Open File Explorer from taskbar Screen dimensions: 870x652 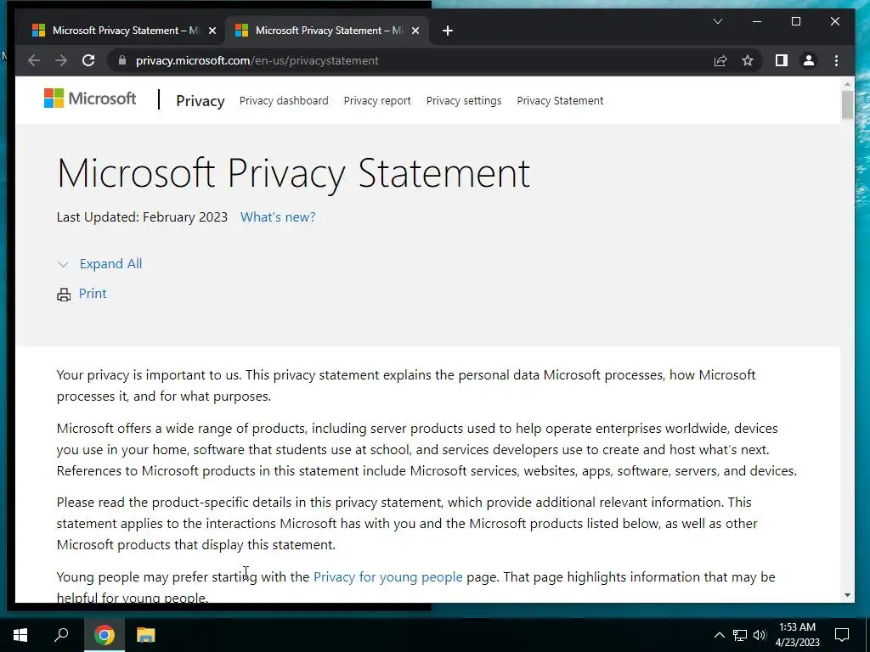(145, 635)
